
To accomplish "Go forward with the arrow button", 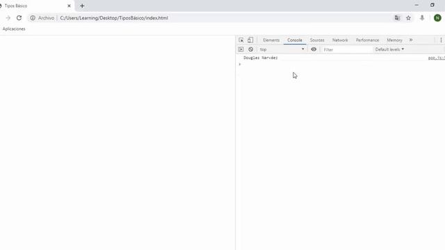I will pos(8,18).
